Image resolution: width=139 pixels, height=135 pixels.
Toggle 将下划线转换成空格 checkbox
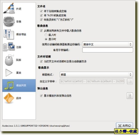41,11
